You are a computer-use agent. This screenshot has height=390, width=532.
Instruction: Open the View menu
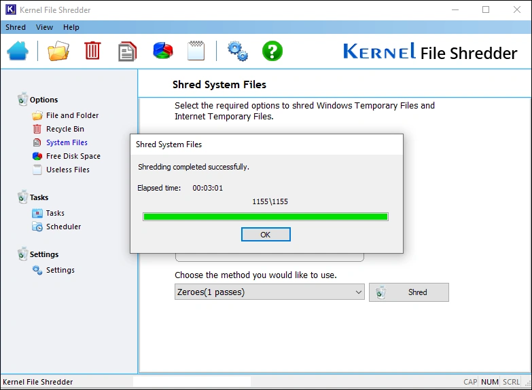44,27
